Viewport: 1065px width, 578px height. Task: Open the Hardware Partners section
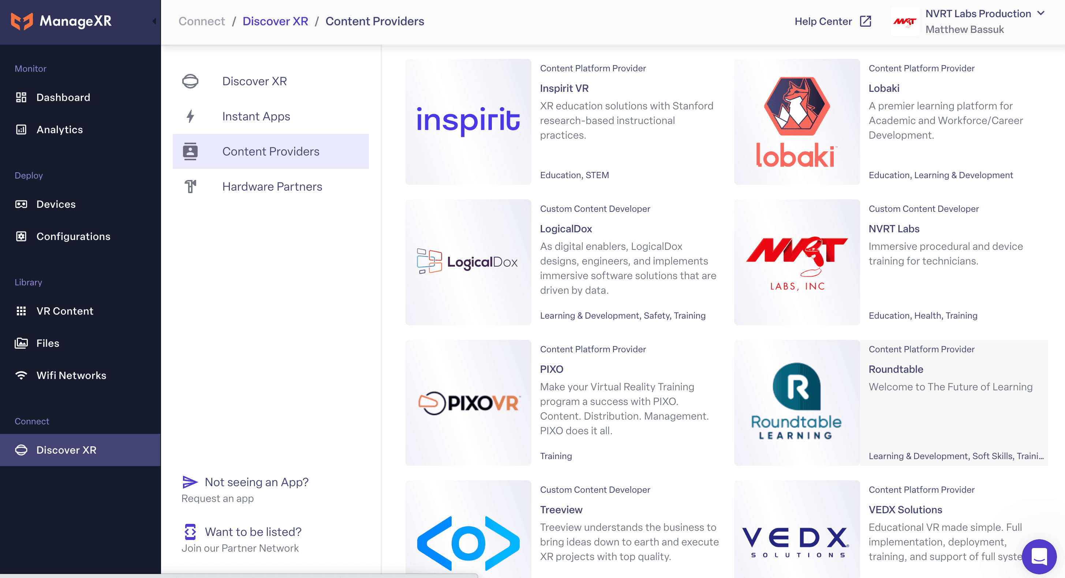(272, 187)
